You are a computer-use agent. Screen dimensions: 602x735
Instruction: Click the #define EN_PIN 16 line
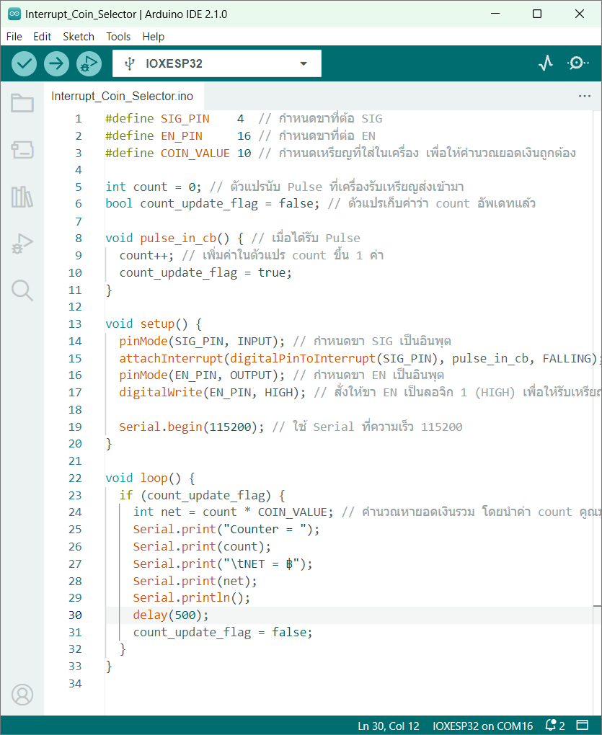coord(178,136)
